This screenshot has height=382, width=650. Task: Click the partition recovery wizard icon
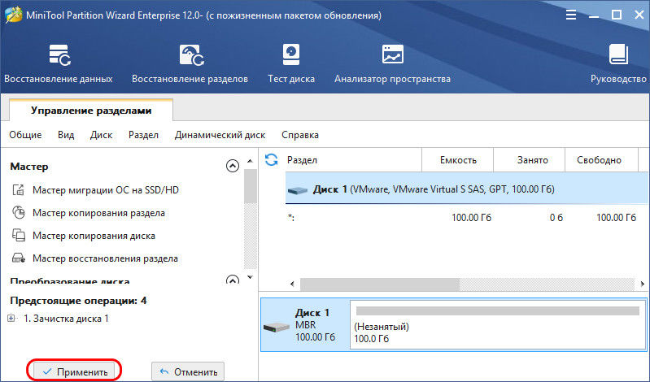point(18,258)
